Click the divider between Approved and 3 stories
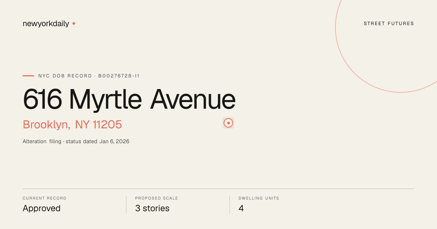This screenshot has width=437, height=229. 126,205
